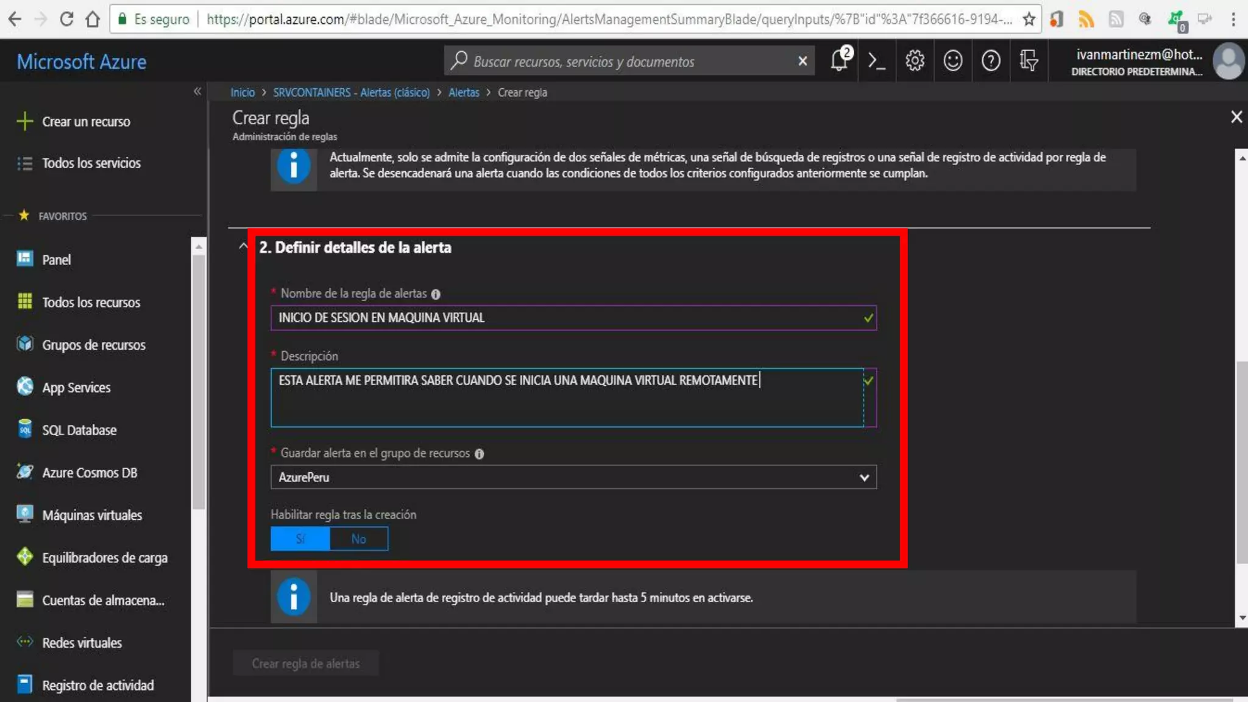Click info icon next to alert rule name

436,294
